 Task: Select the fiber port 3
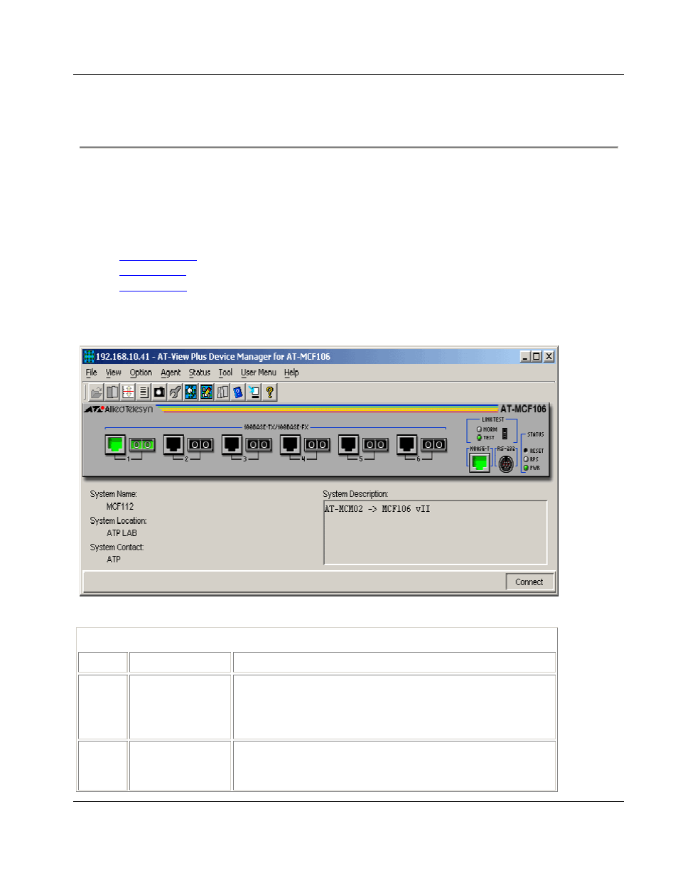coord(259,444)
